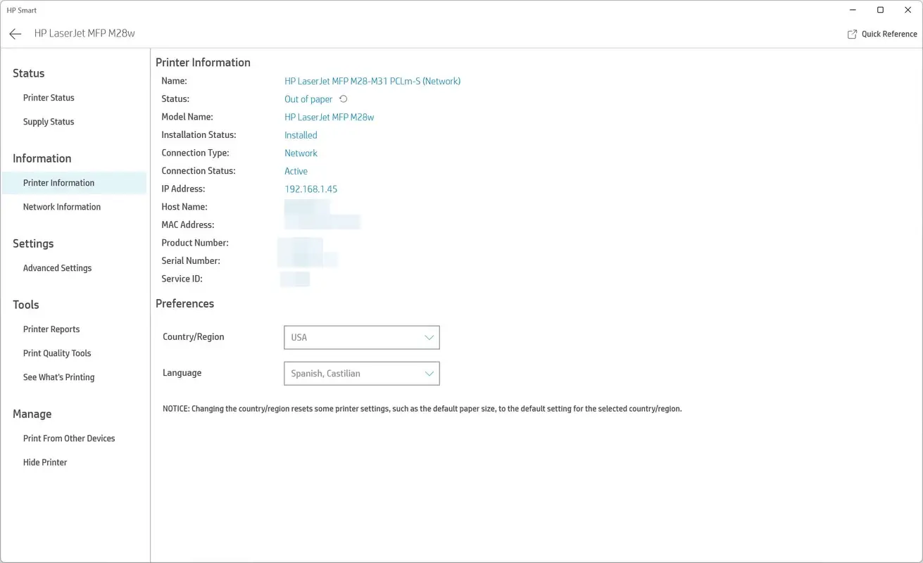The width and height of the screenshot is (923, 563).
Task: View Network Information
Action: (x=61, y=206)
